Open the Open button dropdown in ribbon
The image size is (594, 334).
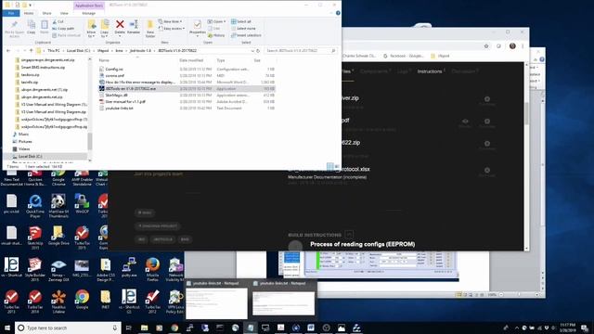click(x=225, y=21)
